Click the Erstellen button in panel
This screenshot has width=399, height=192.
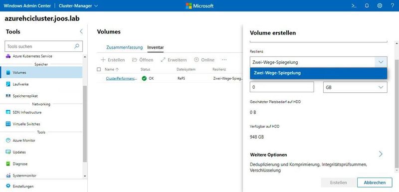[339, 183]
